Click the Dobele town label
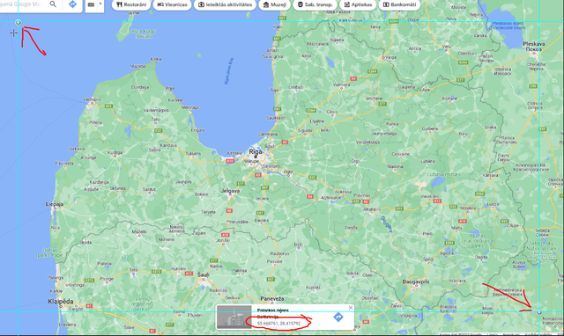 [x=201, y=194]
